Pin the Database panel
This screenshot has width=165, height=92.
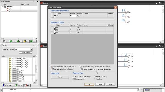(x=34, y=45)
